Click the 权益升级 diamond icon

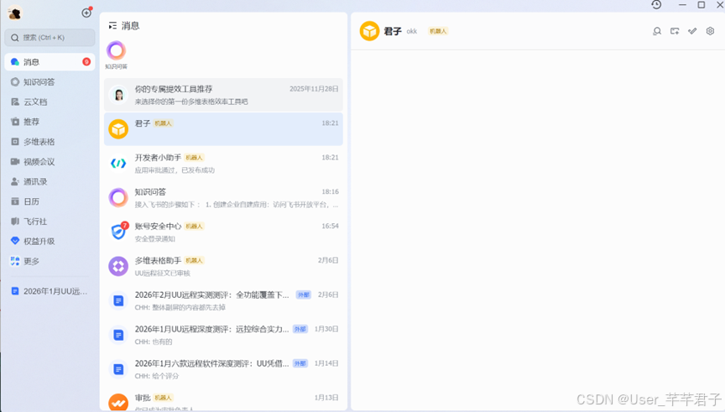pos(15,241)
